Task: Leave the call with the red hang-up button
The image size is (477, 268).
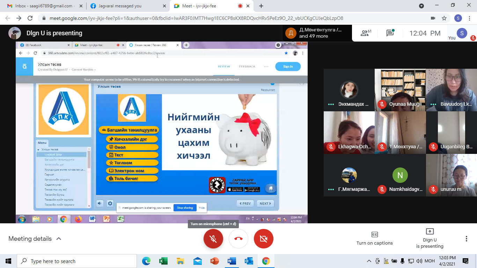Action: [239, 239]
